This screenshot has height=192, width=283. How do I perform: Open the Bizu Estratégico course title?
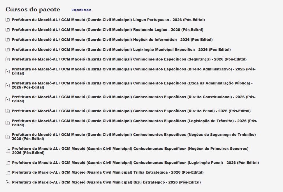[x=106, y=182]
